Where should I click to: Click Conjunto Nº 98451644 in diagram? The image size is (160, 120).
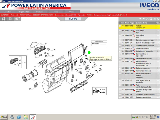tap(95, 43)
